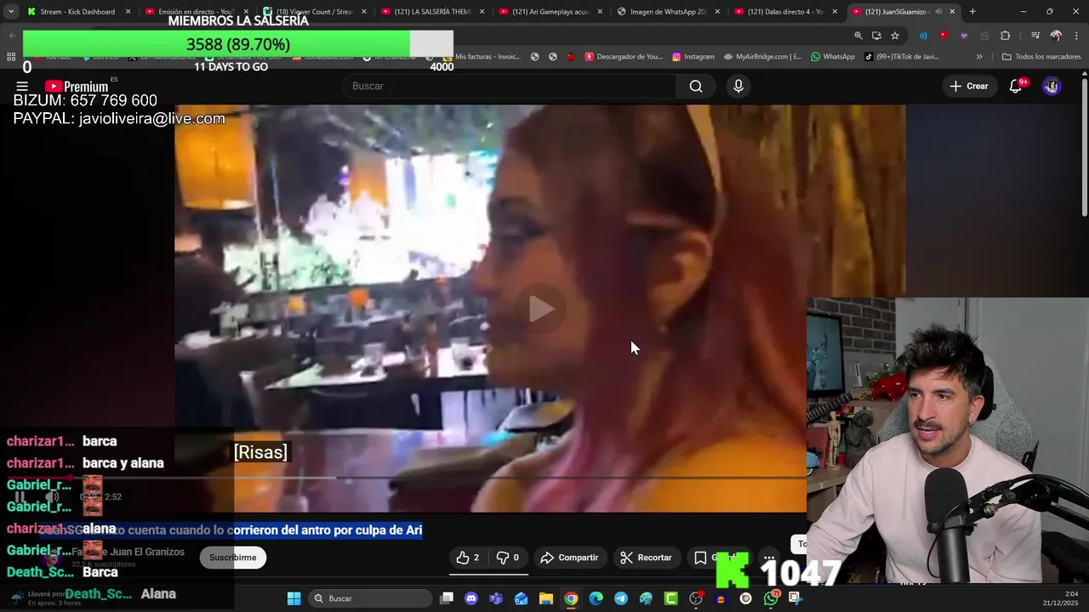Select the highlighted video title text
1089x612 pixels.
(231, 530)
